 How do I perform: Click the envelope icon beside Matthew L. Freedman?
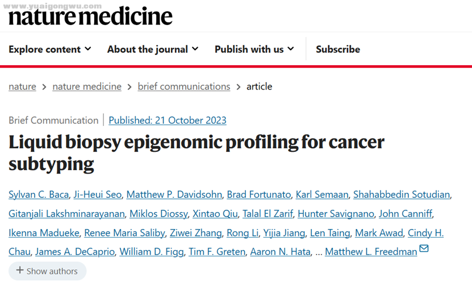click(x=424, y=248)
